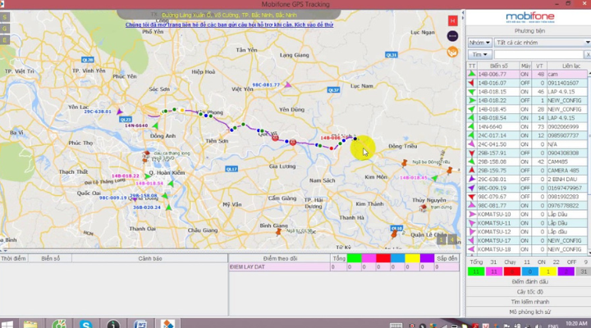
Task: Click the red route point near Quế Võ
Action: tap(276, 139)
